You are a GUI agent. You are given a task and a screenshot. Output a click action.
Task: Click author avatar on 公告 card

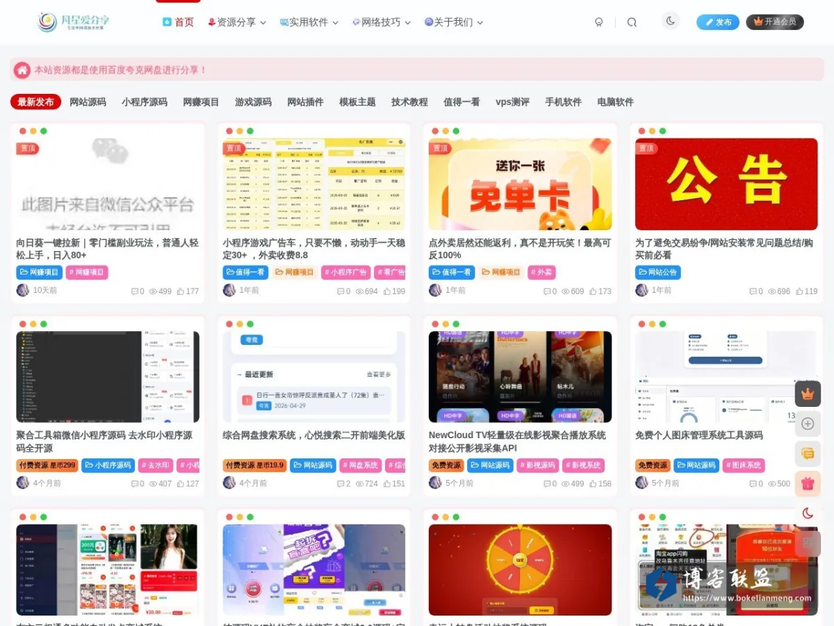point(641,290)
